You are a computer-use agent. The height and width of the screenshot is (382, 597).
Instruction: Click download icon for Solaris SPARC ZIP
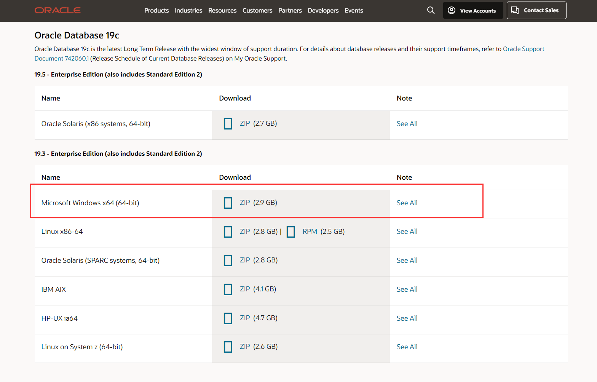pyautogui.click(x=228, y=261)
